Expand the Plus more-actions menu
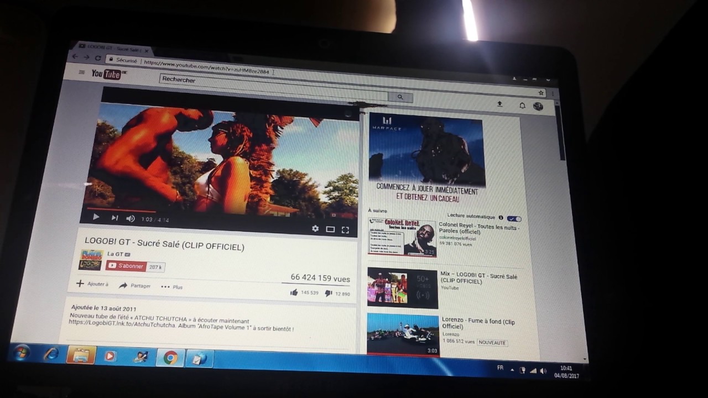 [171, 286]
